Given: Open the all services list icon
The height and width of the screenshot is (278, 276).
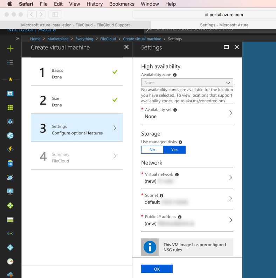Looking at the screenshot, I should [x=10, y=62].
